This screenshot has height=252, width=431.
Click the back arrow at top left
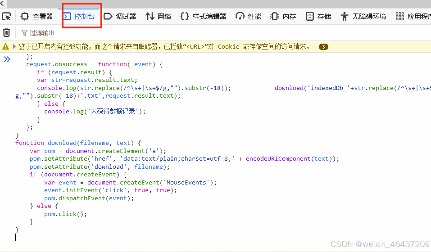[2, 4]
